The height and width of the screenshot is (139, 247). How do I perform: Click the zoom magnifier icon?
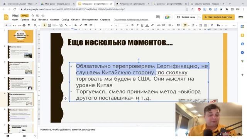[35, 25]
